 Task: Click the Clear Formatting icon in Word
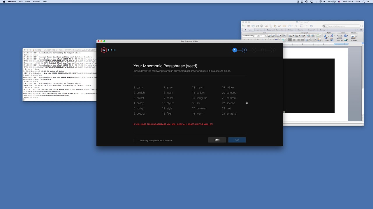coord(284,36)
